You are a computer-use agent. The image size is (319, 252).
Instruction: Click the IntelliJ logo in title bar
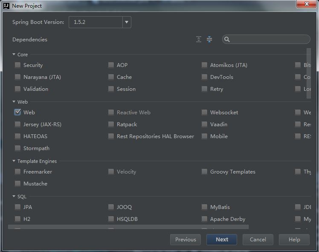[6, 6]
